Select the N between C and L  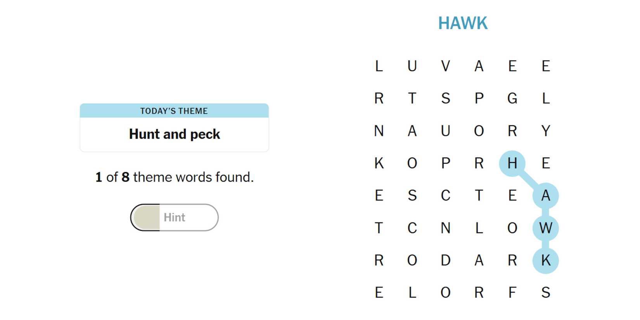click(445, 228)
